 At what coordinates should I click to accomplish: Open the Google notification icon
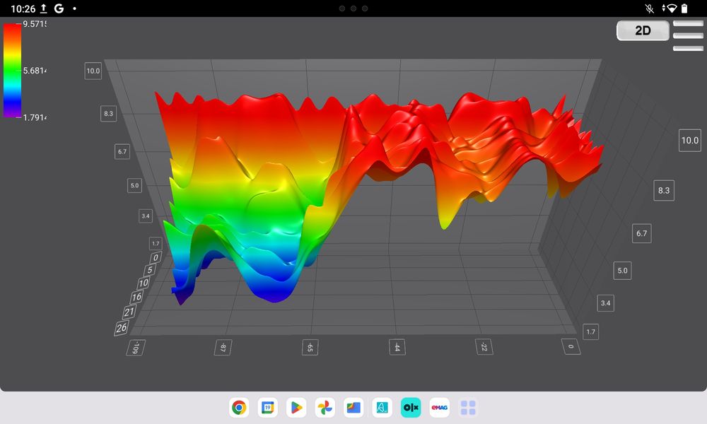(x=59, y=8)
